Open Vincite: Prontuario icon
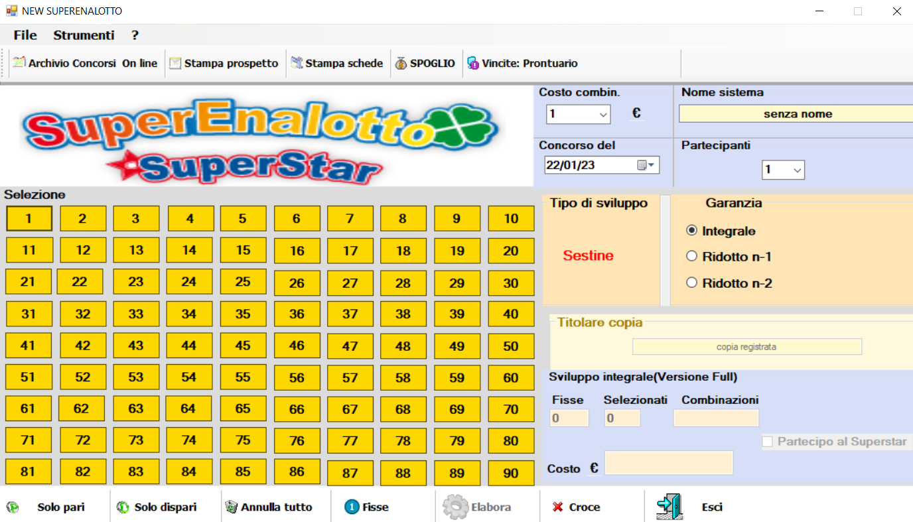This screenshot has width=913, height=522. 473,64
